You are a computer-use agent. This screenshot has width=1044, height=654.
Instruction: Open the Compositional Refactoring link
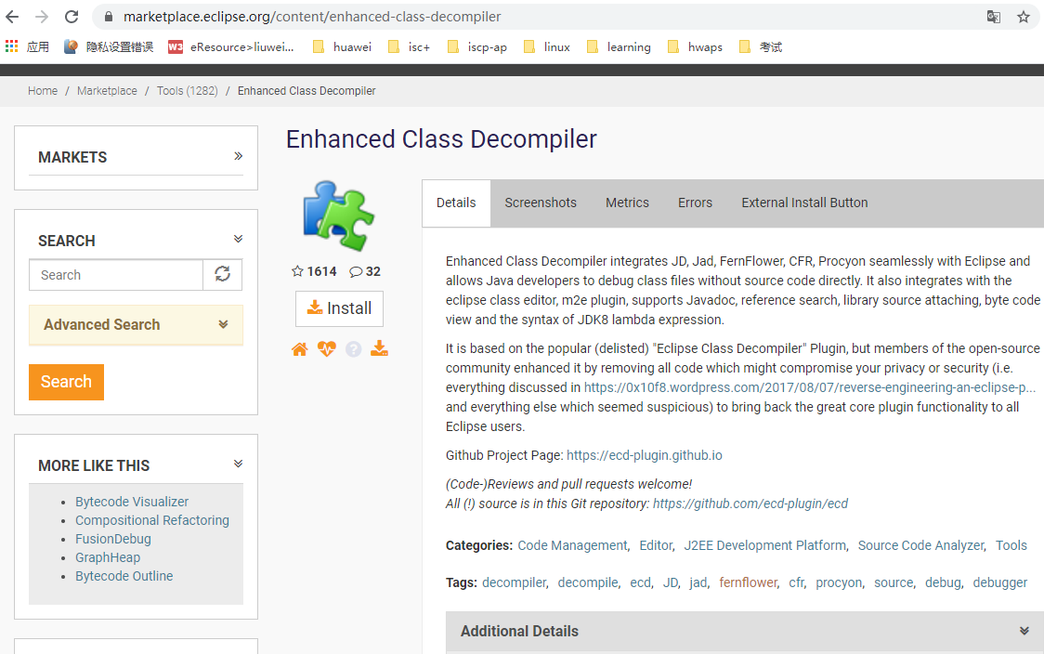coord(151,520)
